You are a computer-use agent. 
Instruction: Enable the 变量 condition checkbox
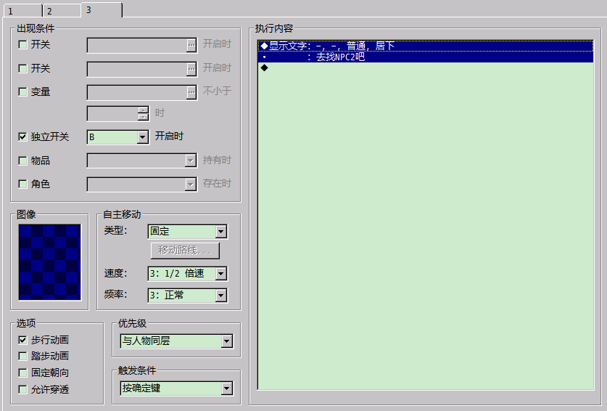tap(22, 92)
